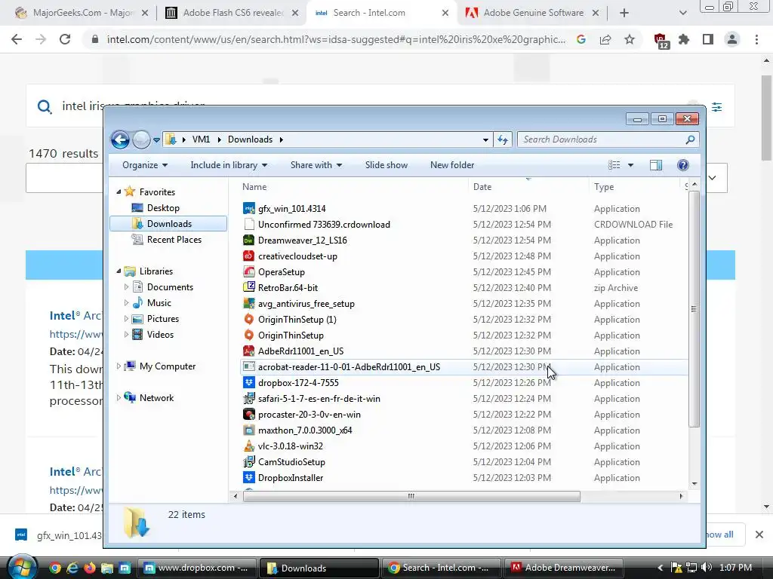Screen dimensions: 773x579
Task: Click the Chrome share page icon
Action: (605, 39)
